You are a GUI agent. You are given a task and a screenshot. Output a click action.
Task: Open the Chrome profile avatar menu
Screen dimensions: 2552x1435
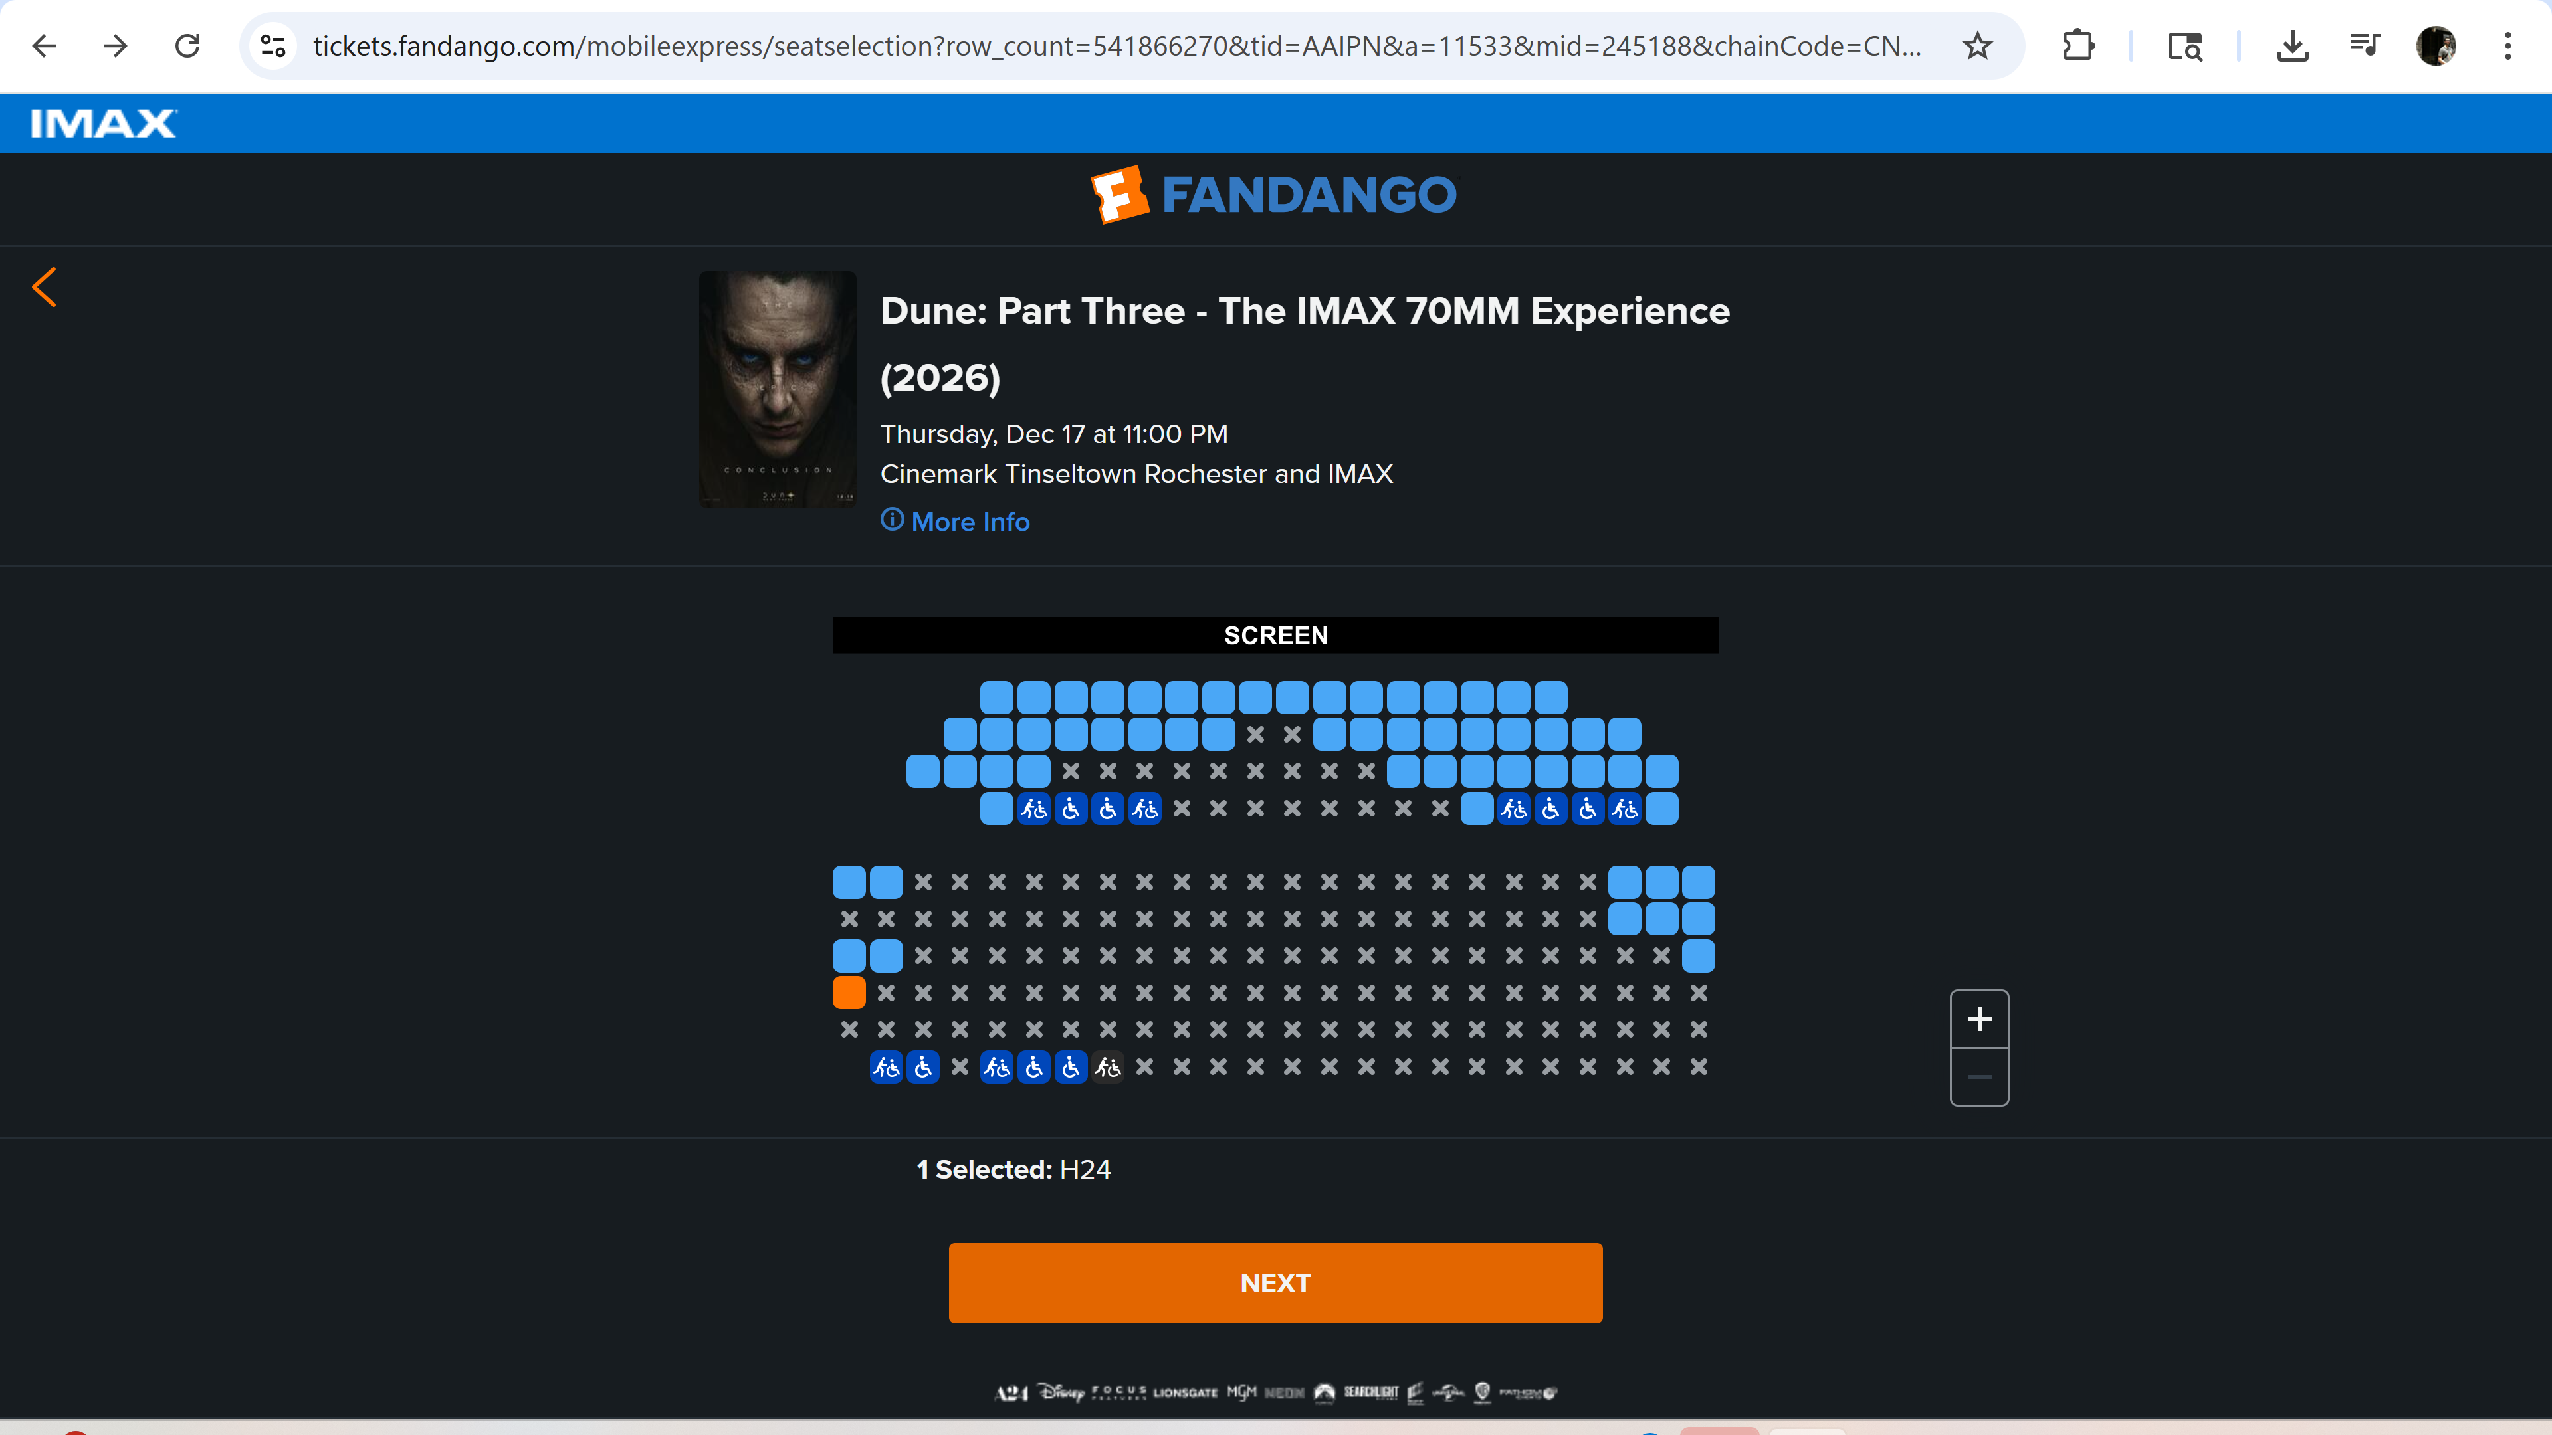[x=2436, y=46]
